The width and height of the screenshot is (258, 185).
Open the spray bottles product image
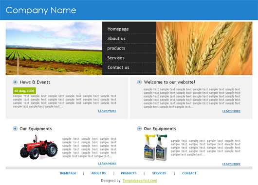coord(156,148)
